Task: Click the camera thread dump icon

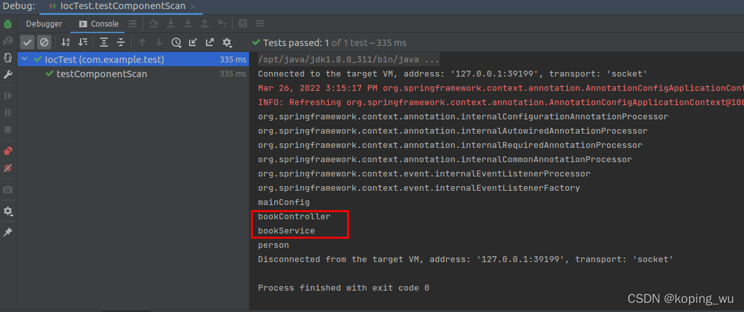Action: (x=8, y=190)
